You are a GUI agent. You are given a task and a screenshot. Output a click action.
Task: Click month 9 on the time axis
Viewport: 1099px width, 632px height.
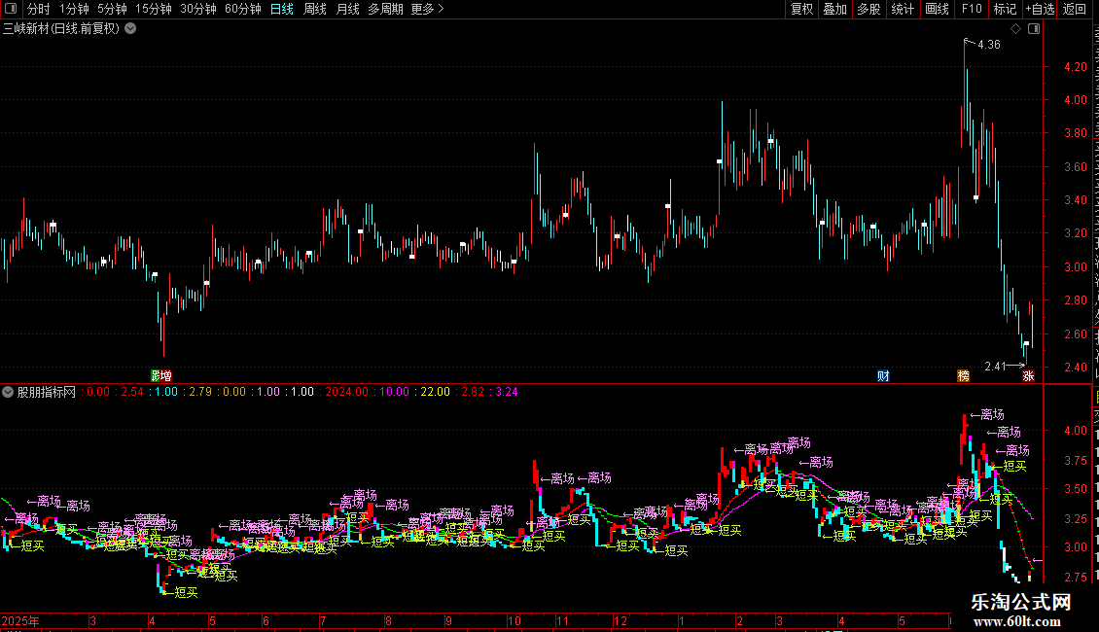(x=448, y=620)
